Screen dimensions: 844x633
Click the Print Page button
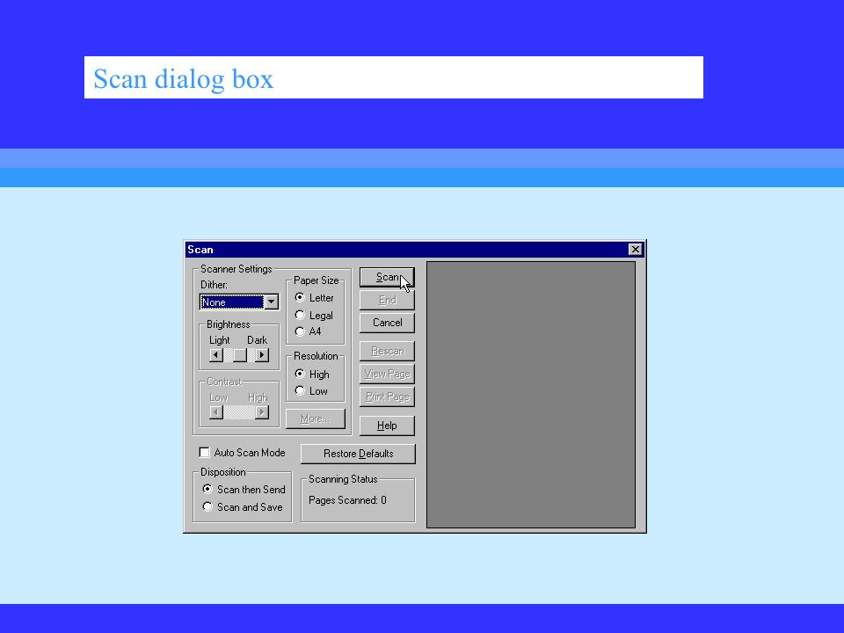387,397
